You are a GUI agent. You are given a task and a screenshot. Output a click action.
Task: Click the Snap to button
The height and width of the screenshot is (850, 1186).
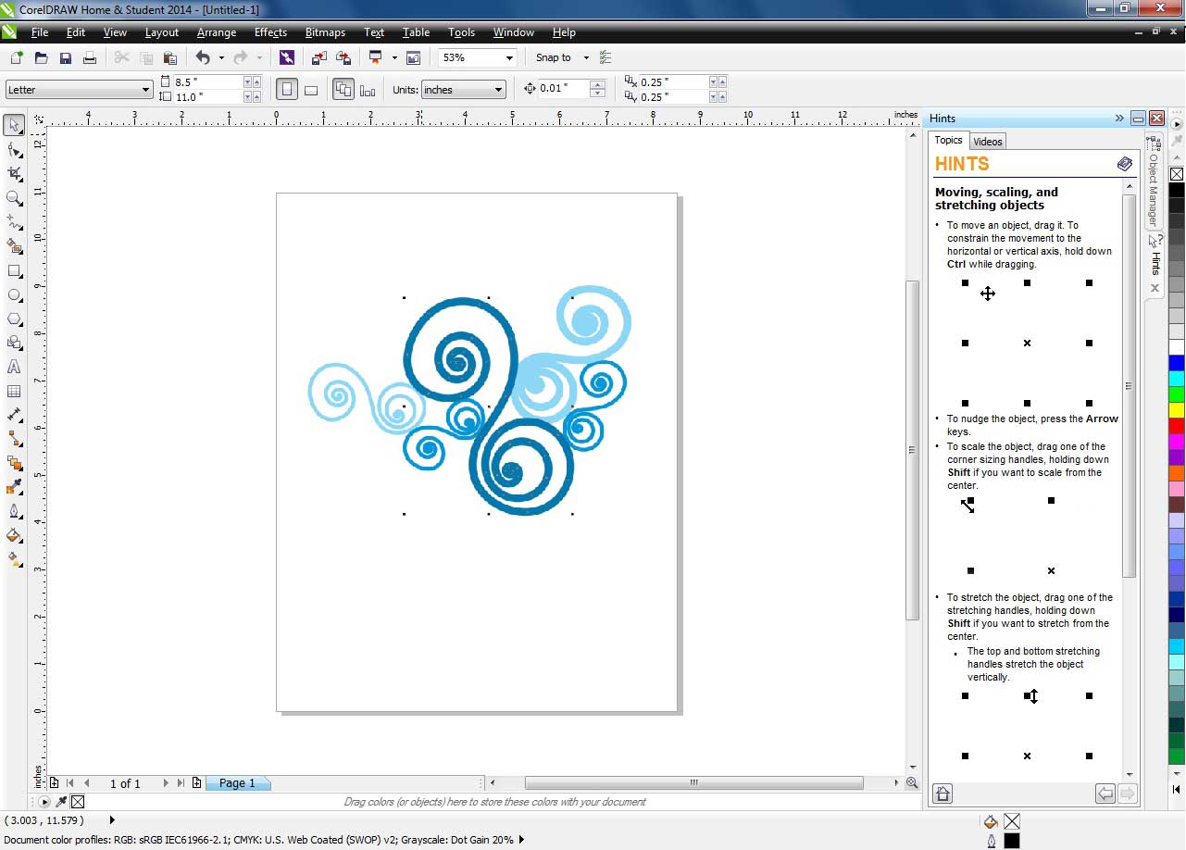554,57
